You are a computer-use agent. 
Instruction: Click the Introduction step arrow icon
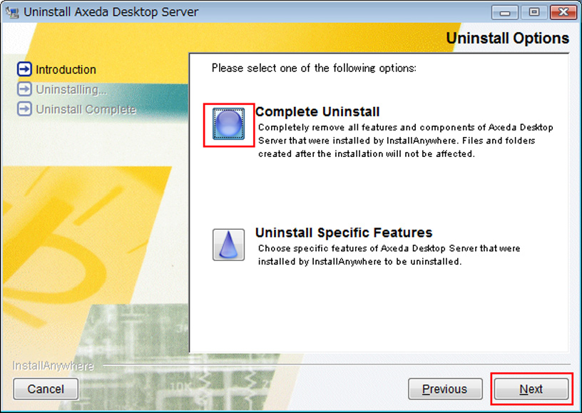(24, 69)
